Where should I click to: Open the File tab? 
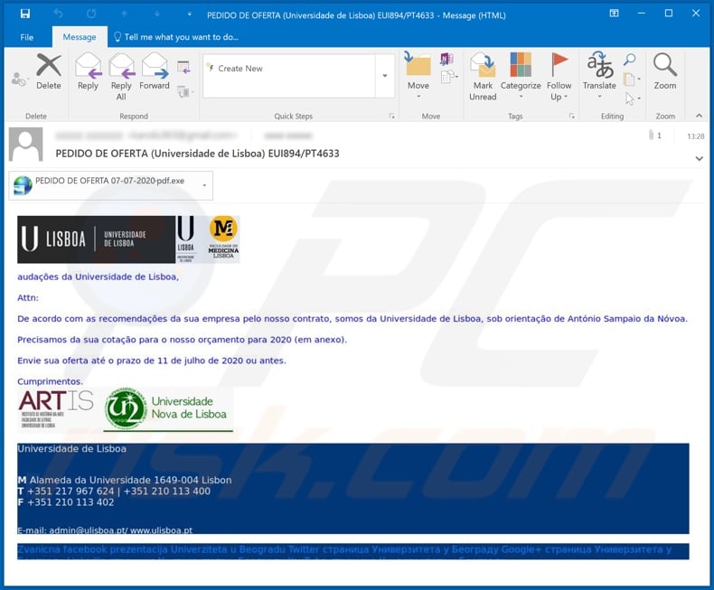point(26,37)
